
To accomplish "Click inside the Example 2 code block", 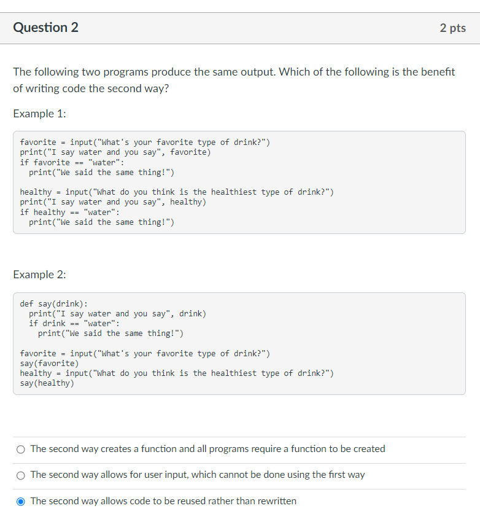I will (239, 344).
